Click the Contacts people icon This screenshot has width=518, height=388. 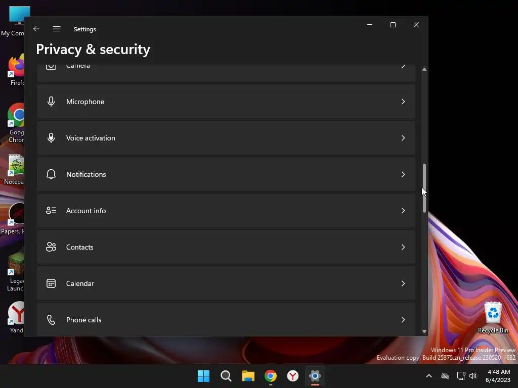(x=51, y=247)
